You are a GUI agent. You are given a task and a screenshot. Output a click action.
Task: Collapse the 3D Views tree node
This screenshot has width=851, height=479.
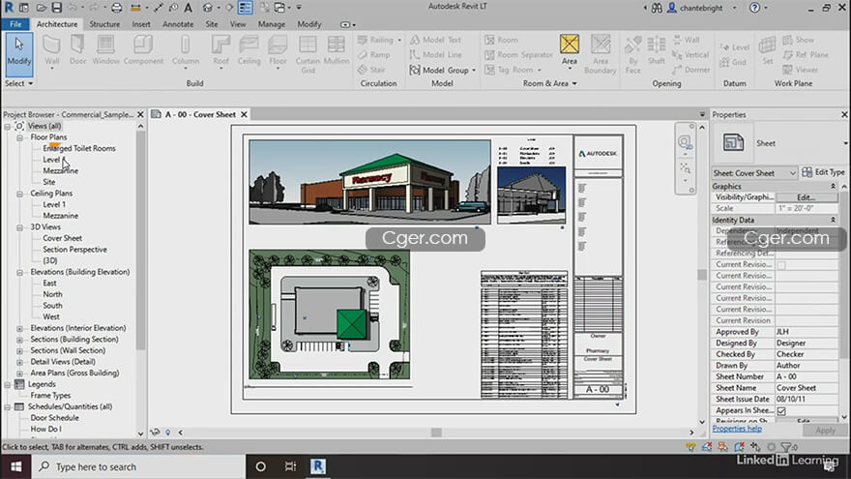(x=20, y=227)
